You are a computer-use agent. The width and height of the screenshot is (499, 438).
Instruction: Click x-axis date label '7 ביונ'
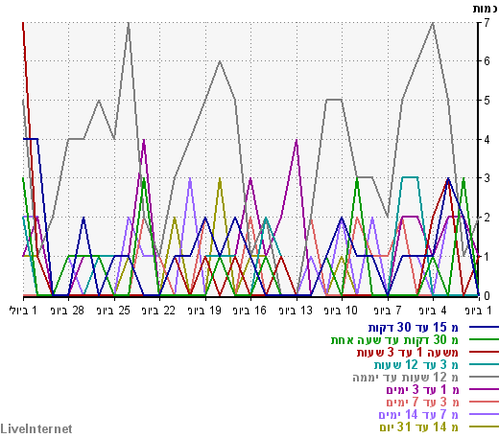point(388,311)
